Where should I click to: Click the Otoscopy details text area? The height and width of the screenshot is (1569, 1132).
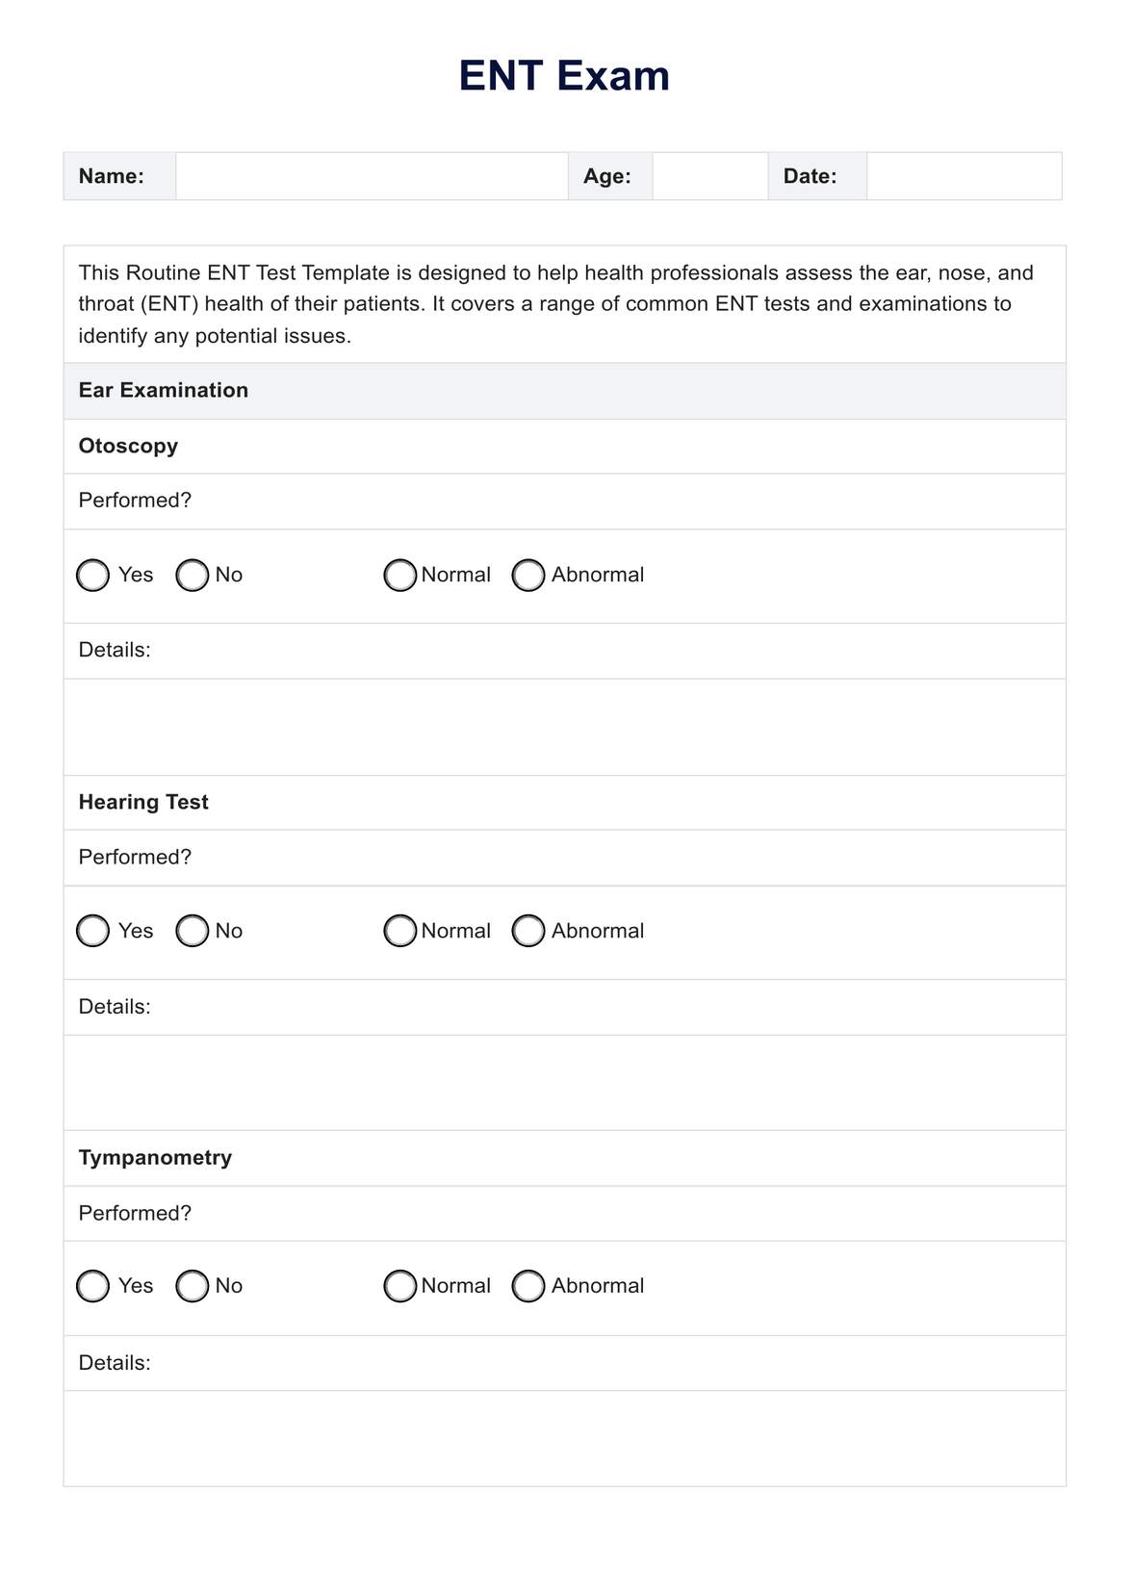point(564,727)
